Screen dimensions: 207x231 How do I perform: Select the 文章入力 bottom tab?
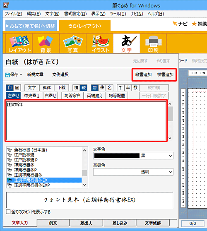(x=20, y=223)
